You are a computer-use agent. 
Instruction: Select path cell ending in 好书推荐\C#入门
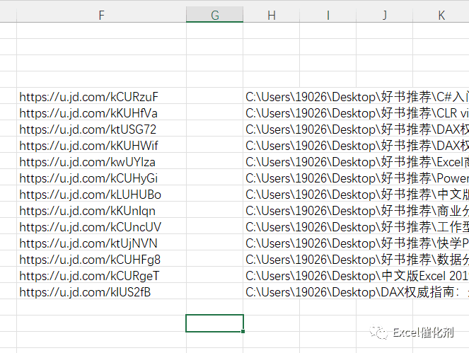coord(356,96)
